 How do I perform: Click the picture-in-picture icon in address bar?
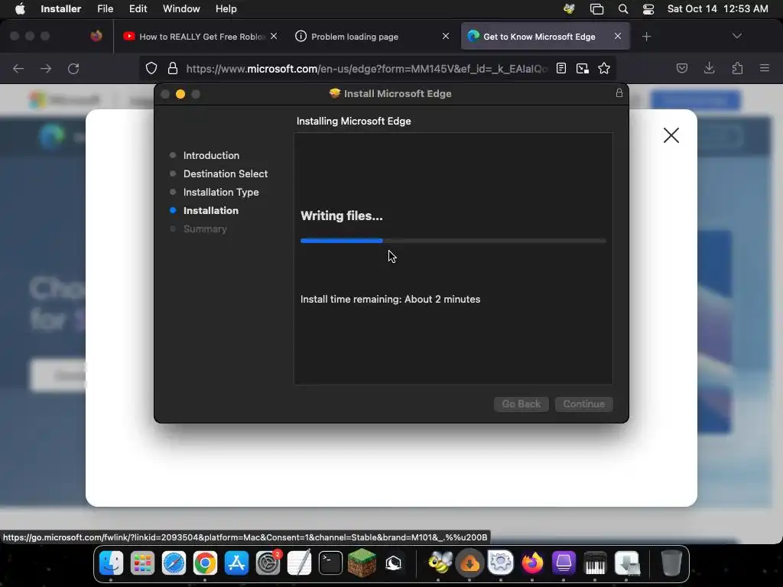(x=582, y=68)
